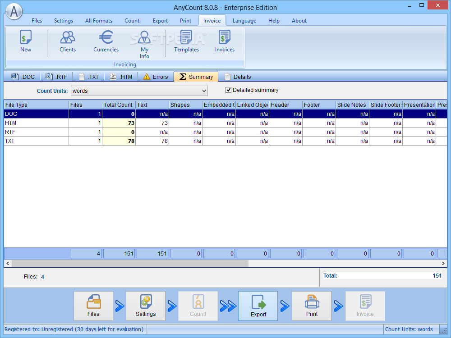451x338 pixels.
Task: Click the AnyCount round logo button
Action: pyautogui.click(x=14, y=12)
